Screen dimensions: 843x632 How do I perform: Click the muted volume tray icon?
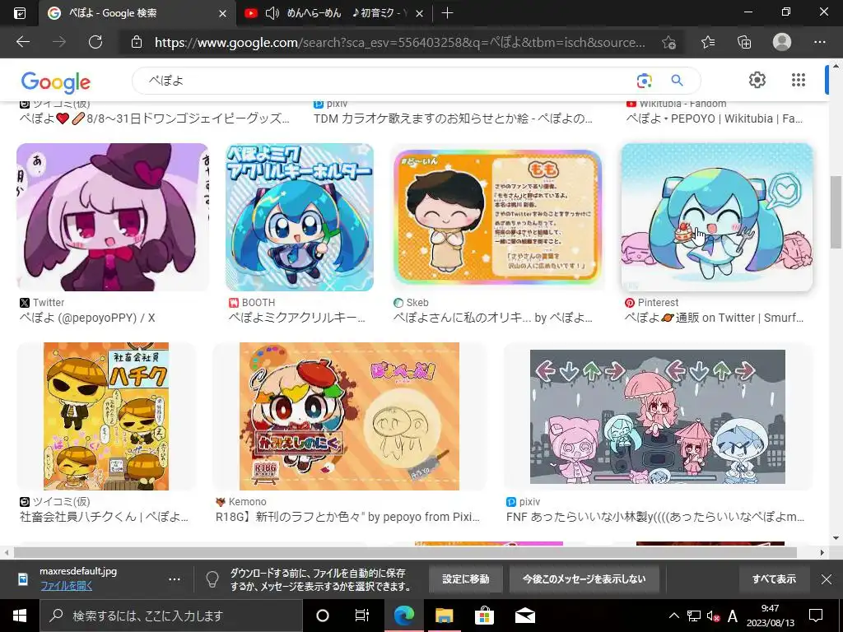coord(714,616)
